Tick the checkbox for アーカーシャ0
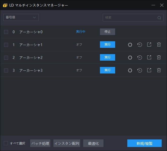167x151 pixels. (x=6, y=32)
